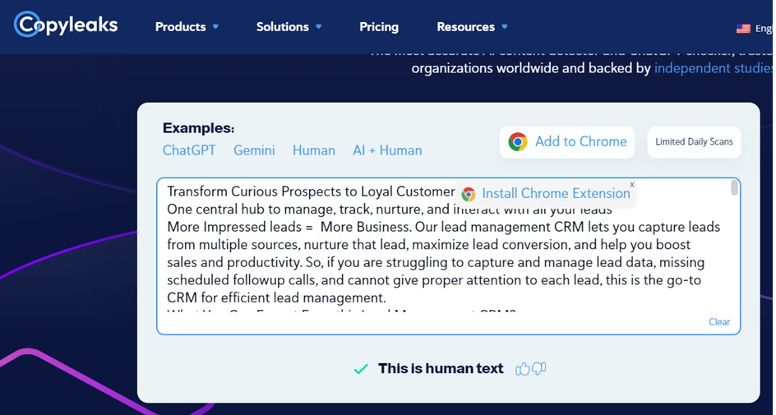
Task: Load the ChatGPT example text
Action: pos(189,150)
